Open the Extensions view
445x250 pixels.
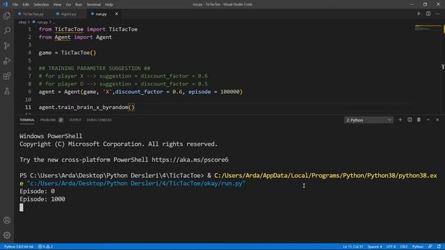click(x=7, y=76)
